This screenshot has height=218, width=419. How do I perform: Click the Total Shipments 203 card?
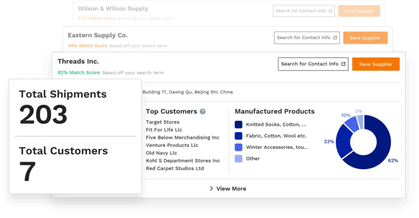(63, 107)
